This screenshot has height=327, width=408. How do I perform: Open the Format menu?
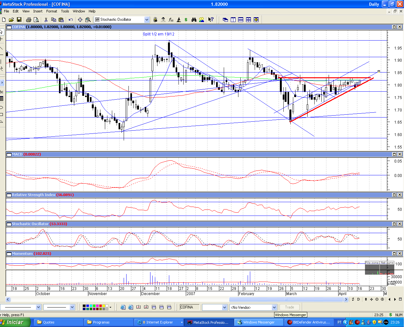pyautogui.click(x=51, y=11)
